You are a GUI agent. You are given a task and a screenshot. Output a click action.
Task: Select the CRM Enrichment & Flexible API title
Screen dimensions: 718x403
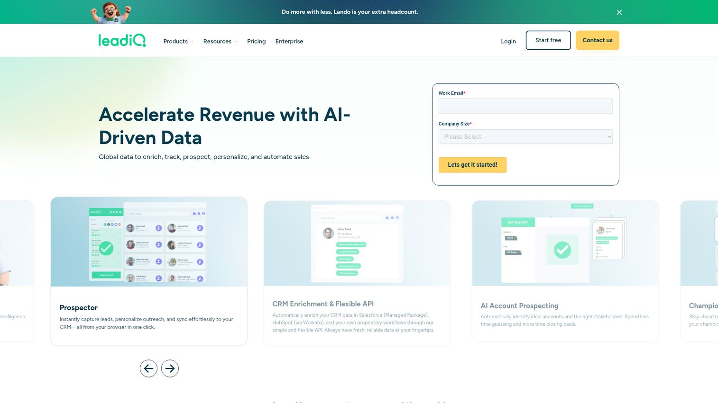tap(323, 304)
